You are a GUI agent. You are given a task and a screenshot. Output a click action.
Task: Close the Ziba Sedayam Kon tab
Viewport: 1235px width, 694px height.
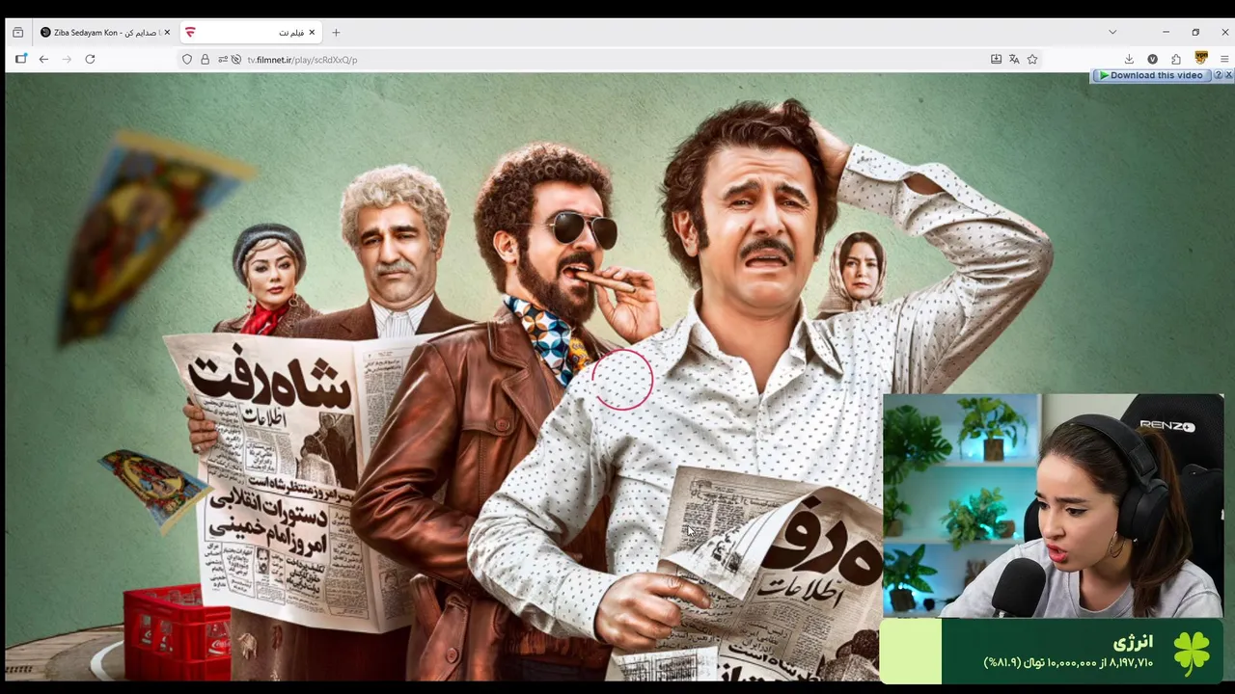[x=166, y=32]
